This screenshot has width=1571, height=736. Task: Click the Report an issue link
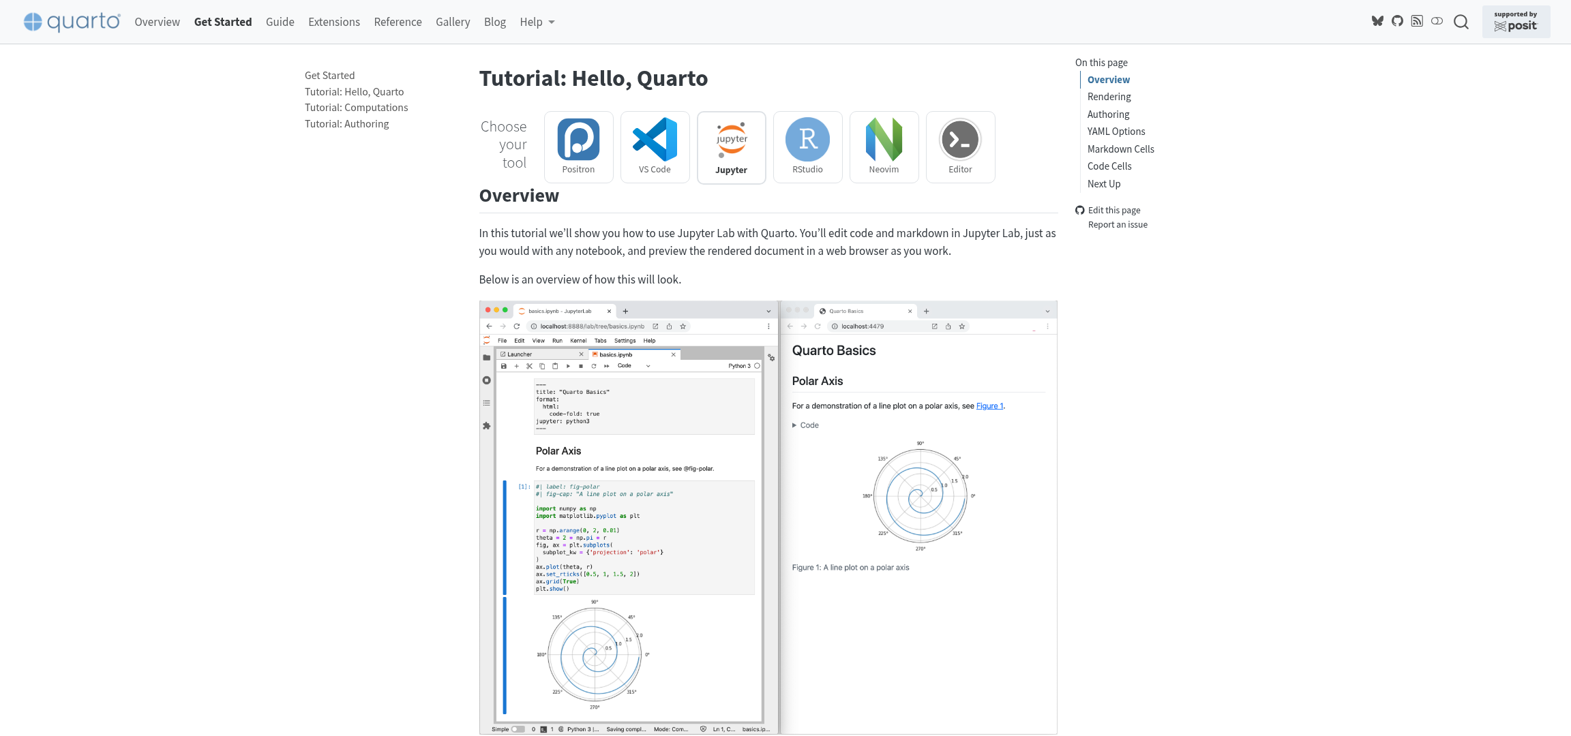tap(1118, 224)
